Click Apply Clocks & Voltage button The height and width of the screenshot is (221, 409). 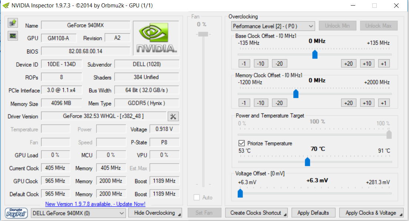coord(371,213)
